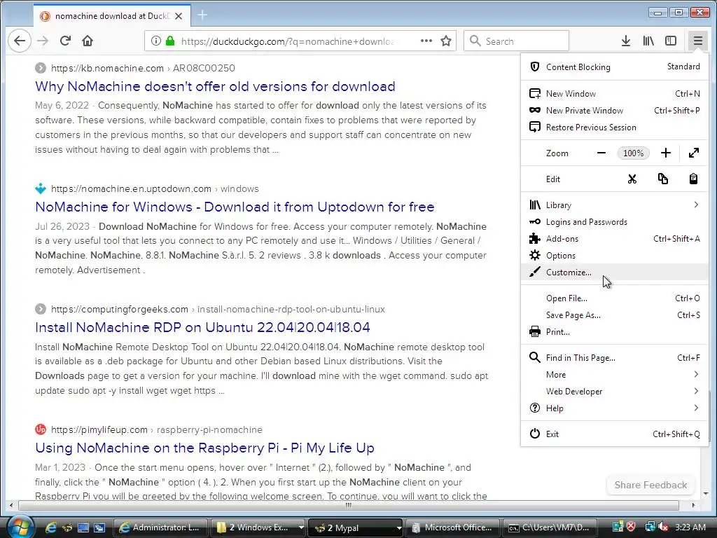Click the Copy icon in Edit row

(663, 179)
